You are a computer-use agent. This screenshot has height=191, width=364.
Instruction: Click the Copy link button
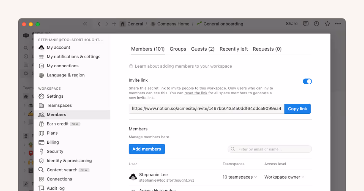[297, 109]
